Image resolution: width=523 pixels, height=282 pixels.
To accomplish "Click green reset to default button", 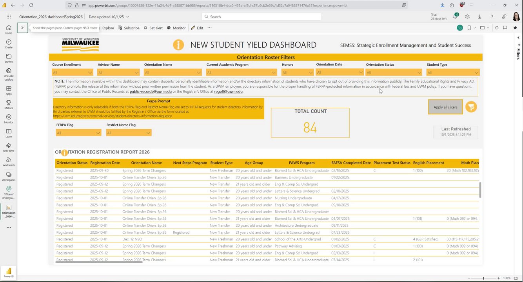I will [x=460, y=28].
